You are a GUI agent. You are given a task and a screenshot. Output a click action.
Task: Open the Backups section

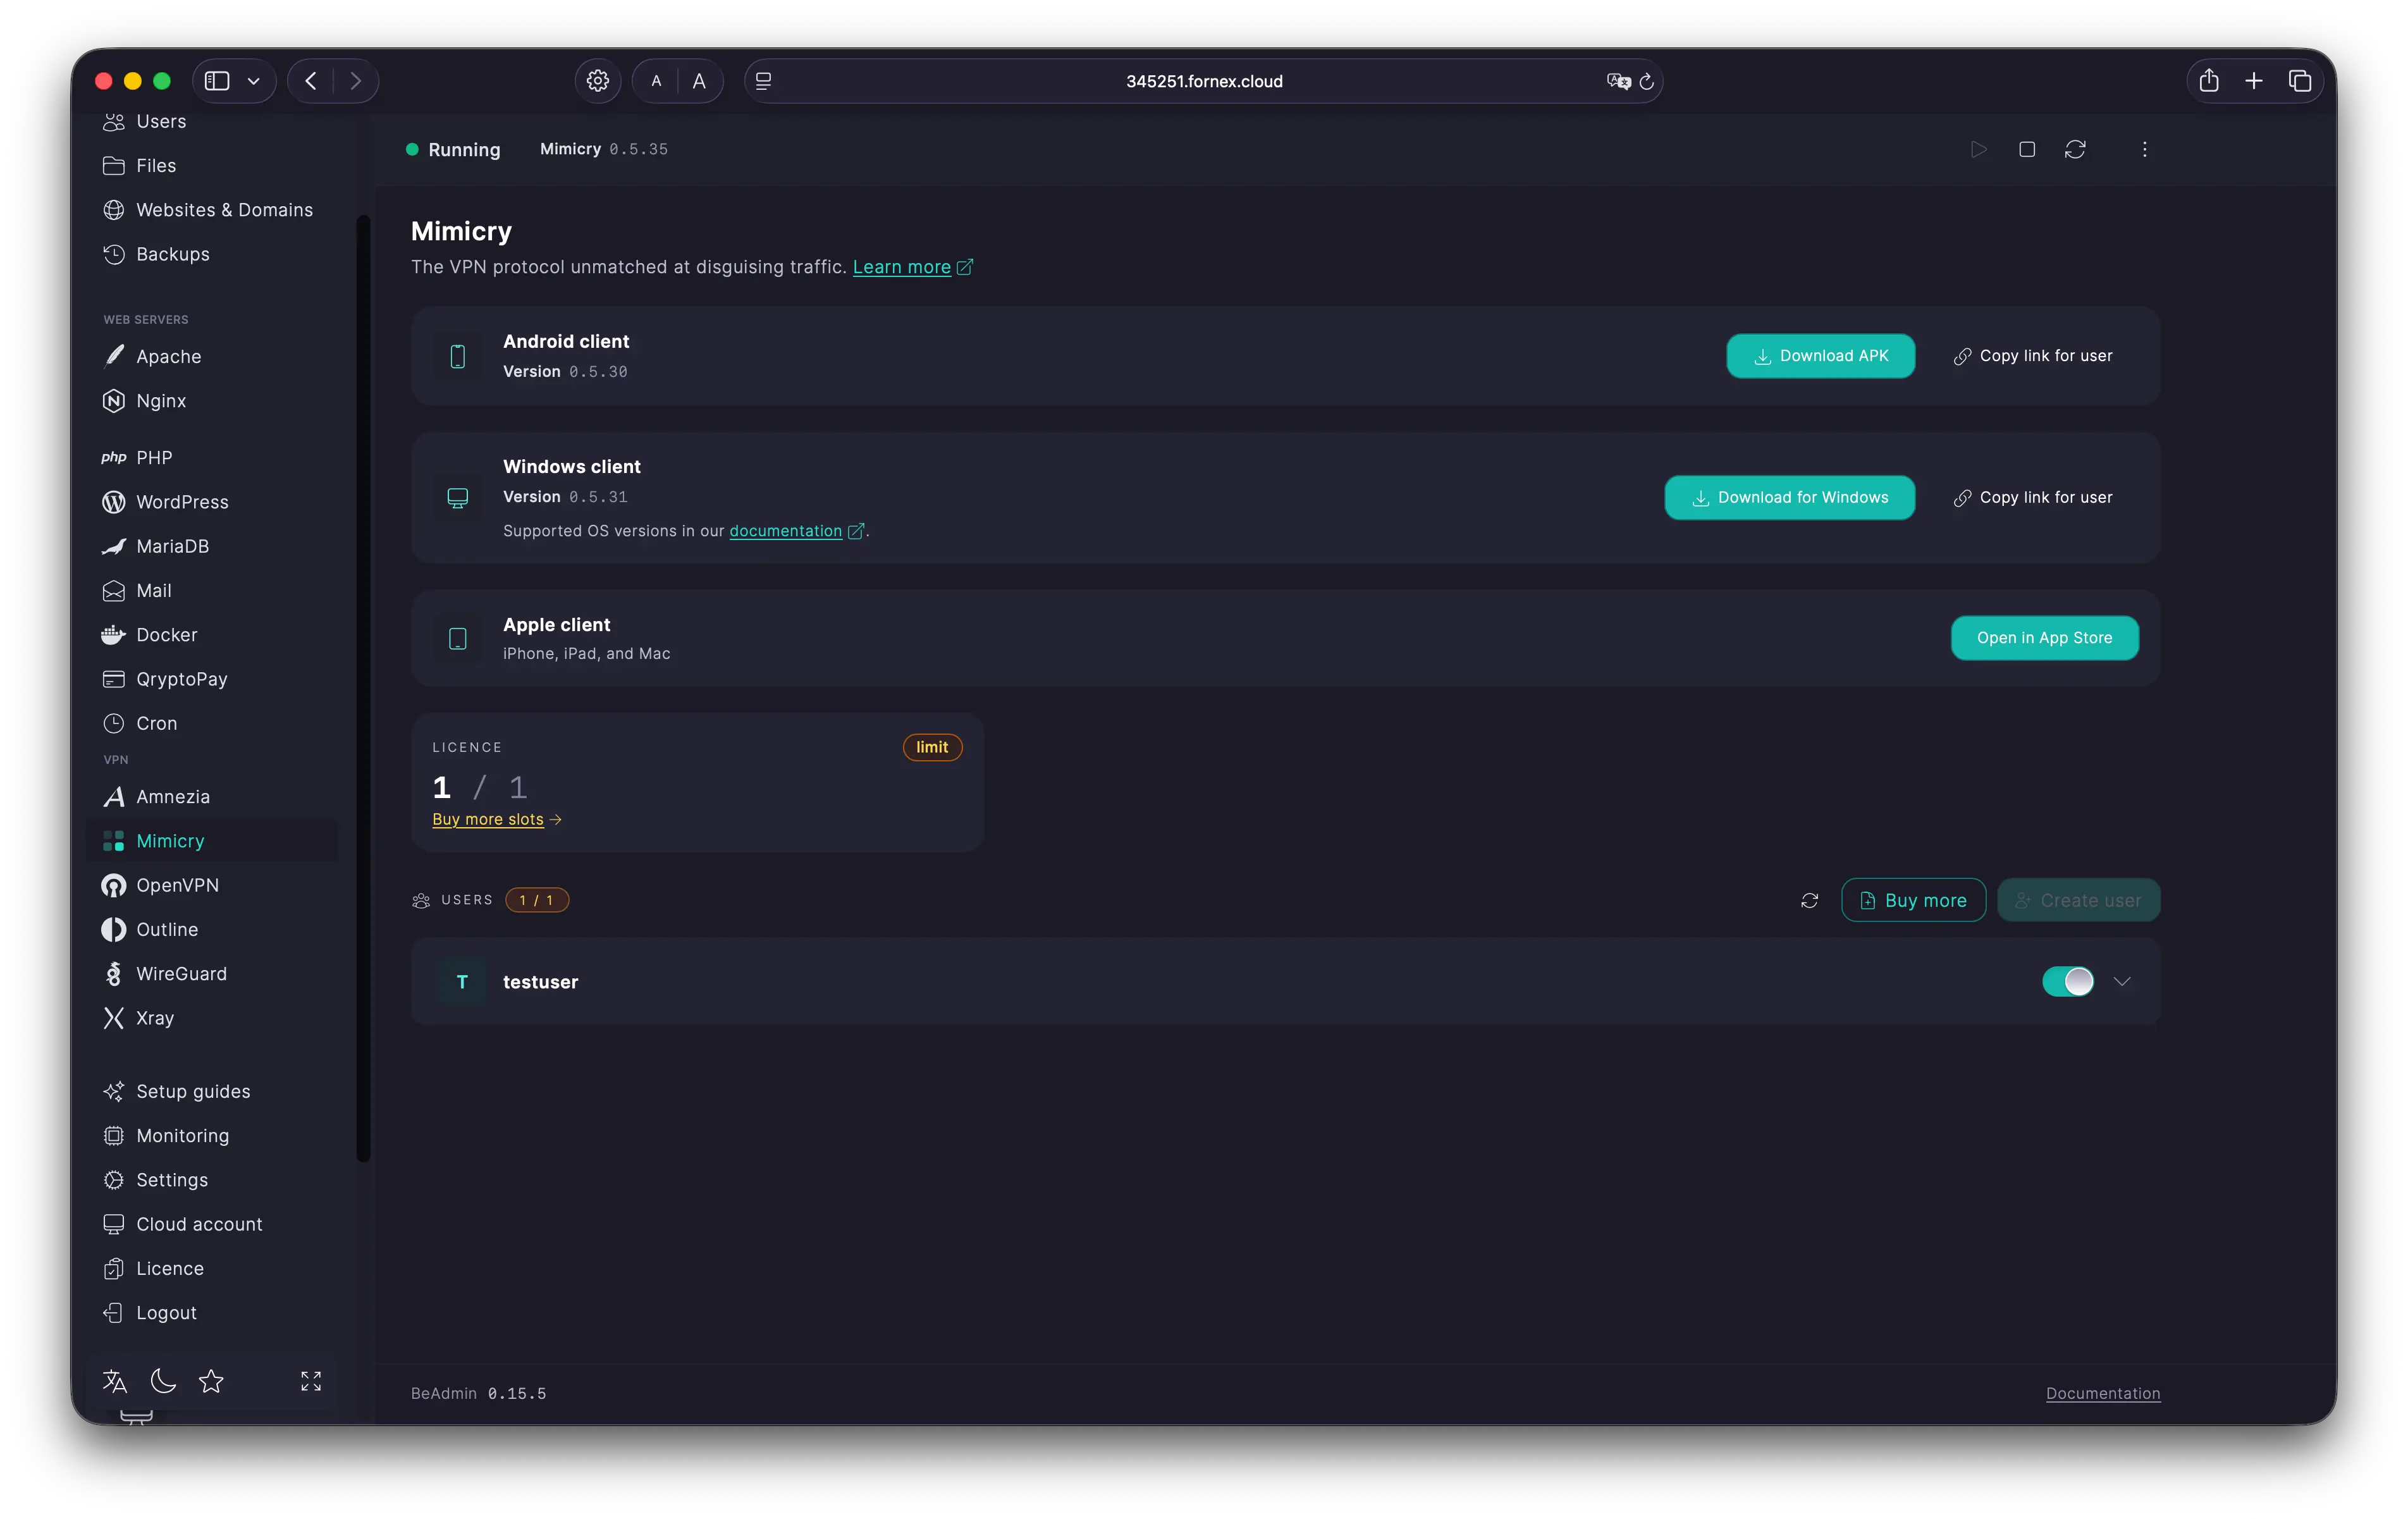(173, 254)
